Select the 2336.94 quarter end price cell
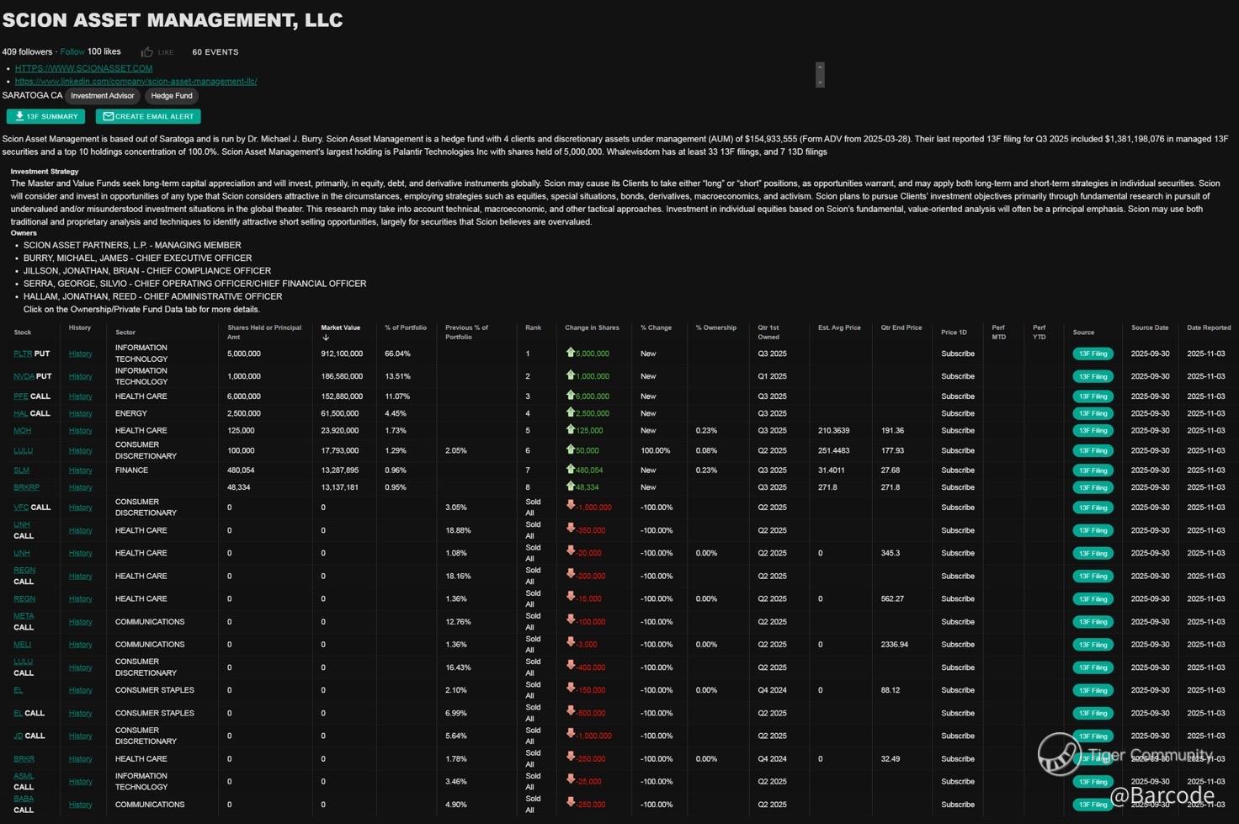 (x=895, y=645)
